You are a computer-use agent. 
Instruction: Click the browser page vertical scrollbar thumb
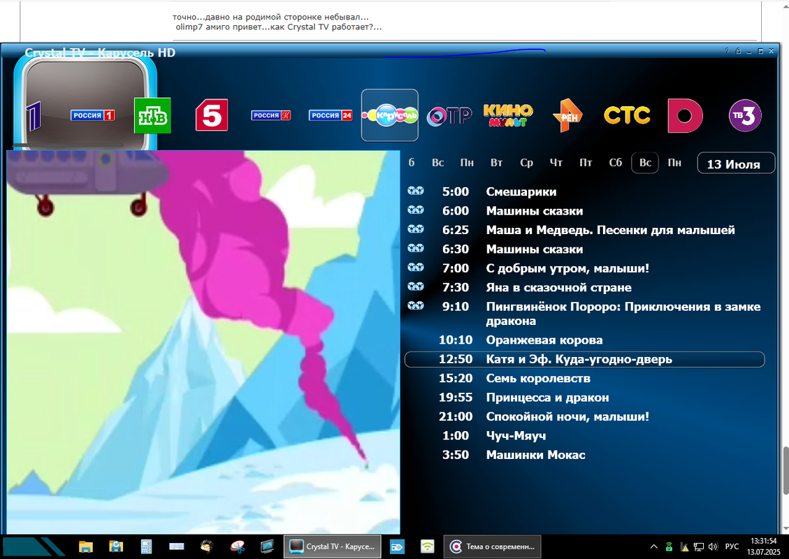(785, 470)
